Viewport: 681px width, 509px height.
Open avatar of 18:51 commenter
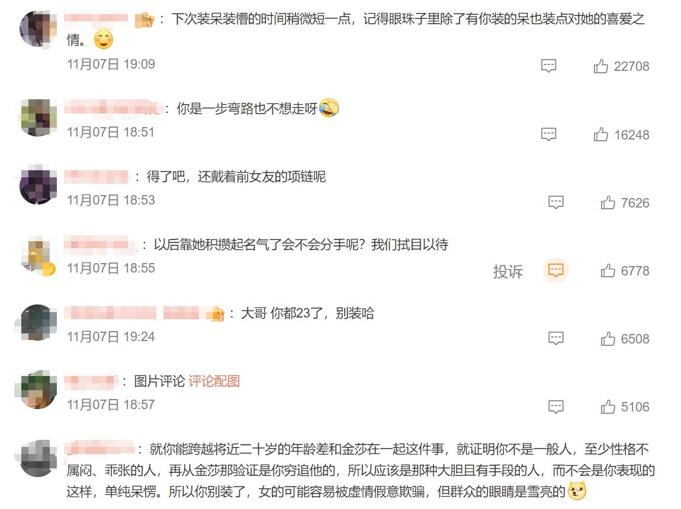38,118
